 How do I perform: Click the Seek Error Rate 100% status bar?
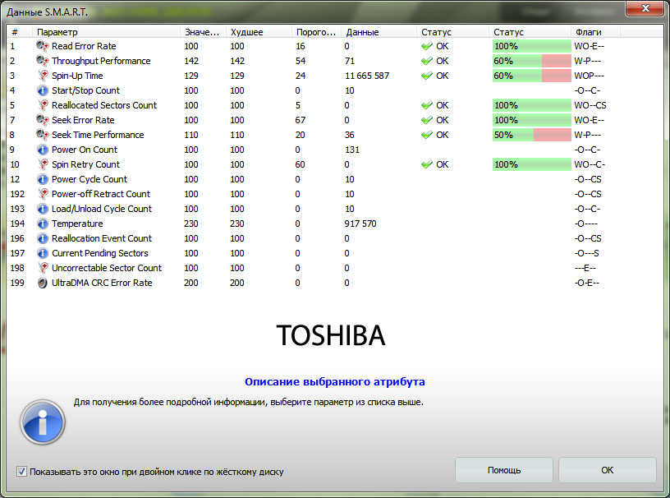tap(531, 120)
